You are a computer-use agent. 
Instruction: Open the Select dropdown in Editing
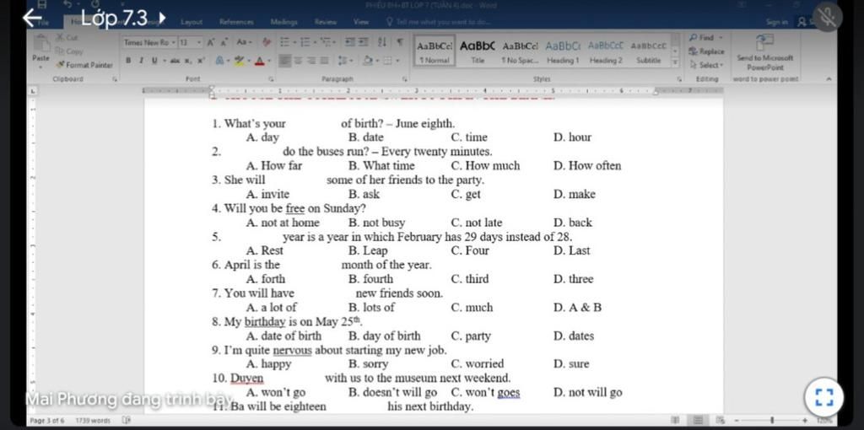pyautogui.click(x=706, y=65)
